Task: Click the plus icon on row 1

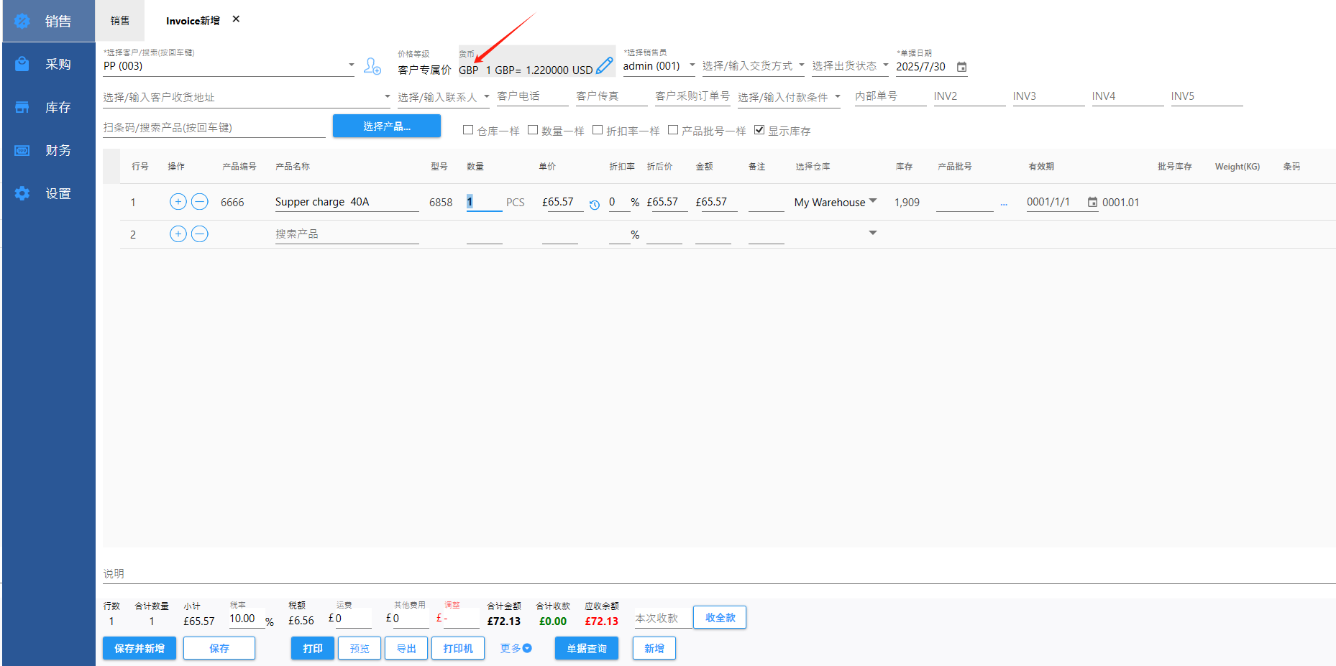Action: [x=178, y=202]
